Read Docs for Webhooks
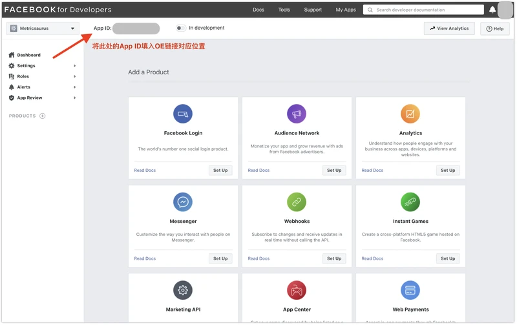Viewport: 517px width, 325px height. [x=259, y=258]
